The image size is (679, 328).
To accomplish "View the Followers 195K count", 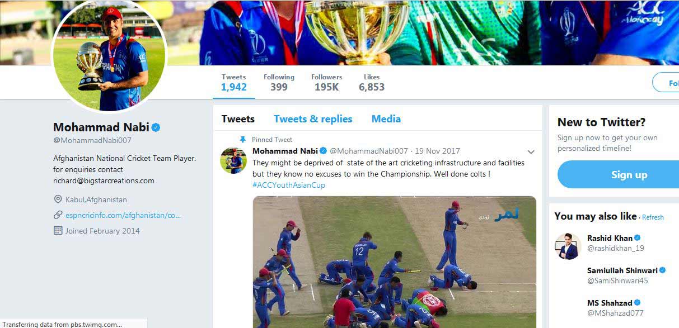I will pos(326,83).
